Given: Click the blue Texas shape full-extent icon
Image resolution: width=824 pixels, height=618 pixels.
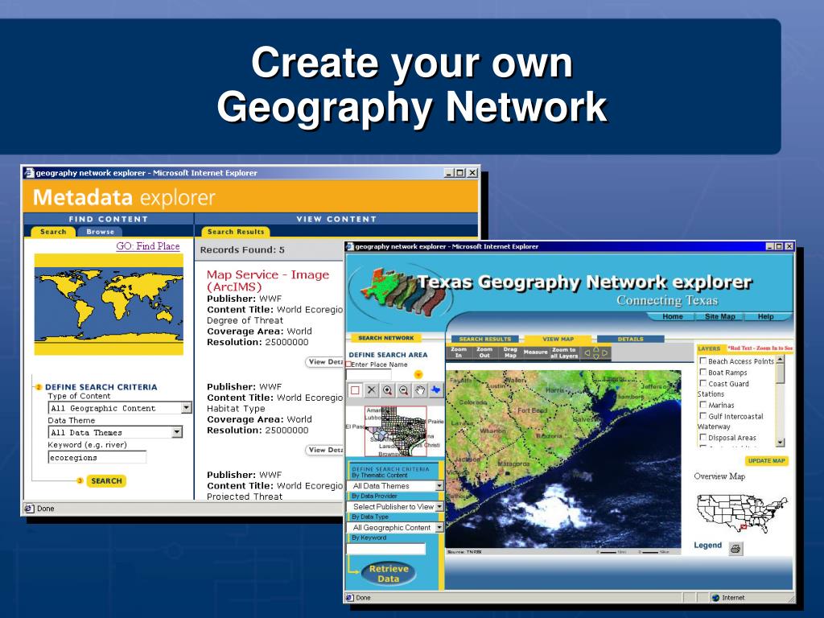Looking at the screenshot, I should tap(435, 390).
